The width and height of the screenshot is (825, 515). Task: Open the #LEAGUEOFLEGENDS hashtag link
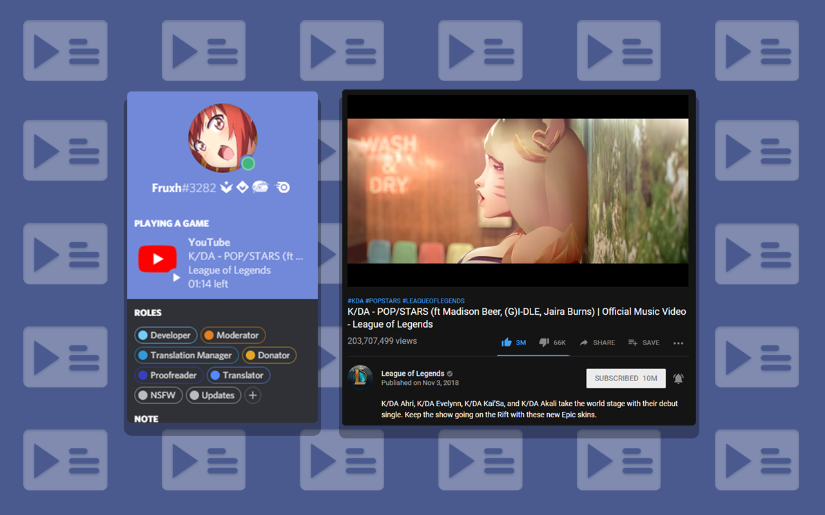(x=433, y=301)
